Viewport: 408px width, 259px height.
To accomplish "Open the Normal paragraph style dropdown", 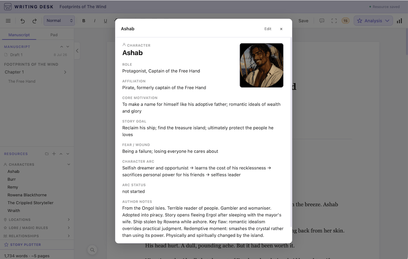I will click(59, 20).
